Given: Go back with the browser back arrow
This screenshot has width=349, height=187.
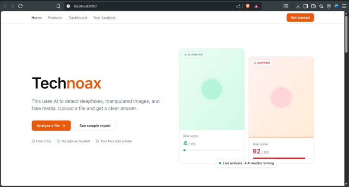Looking at the screenshot, I should [5, 6].
